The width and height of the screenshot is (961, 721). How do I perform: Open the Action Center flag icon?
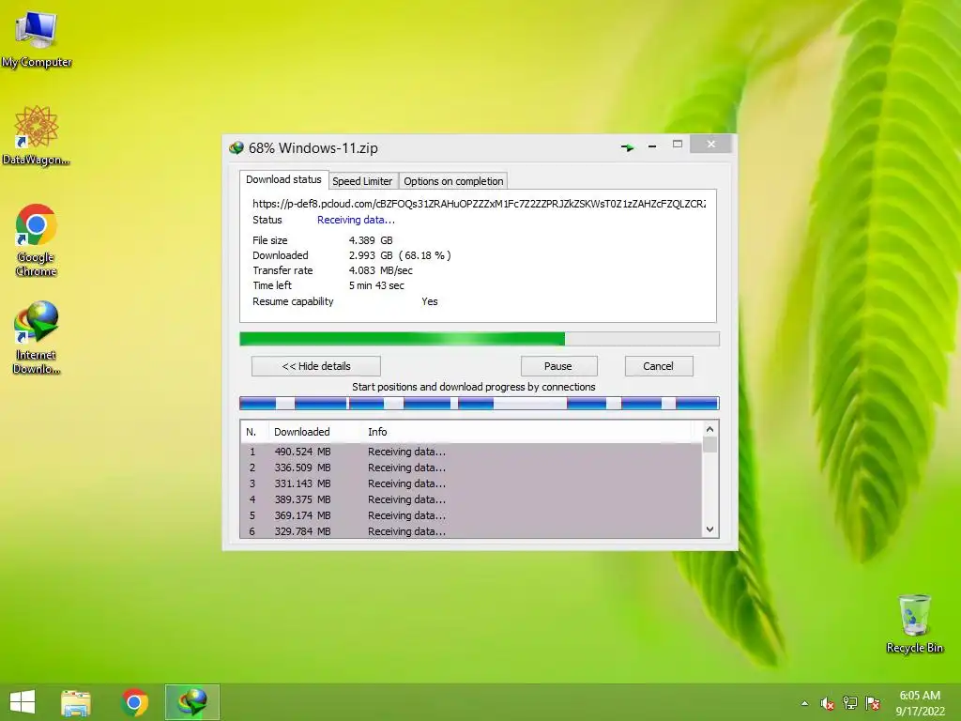coord(873,703)
